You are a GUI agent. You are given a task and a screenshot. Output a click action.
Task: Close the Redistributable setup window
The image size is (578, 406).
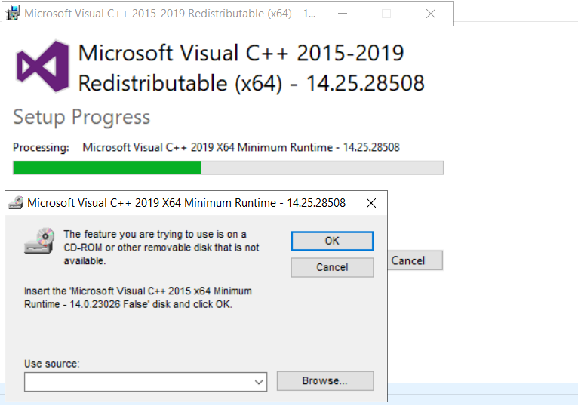pos(431,14)
